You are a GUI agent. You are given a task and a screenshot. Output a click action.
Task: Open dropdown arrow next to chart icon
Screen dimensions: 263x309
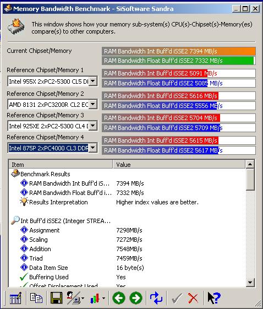tap(103, 298)
